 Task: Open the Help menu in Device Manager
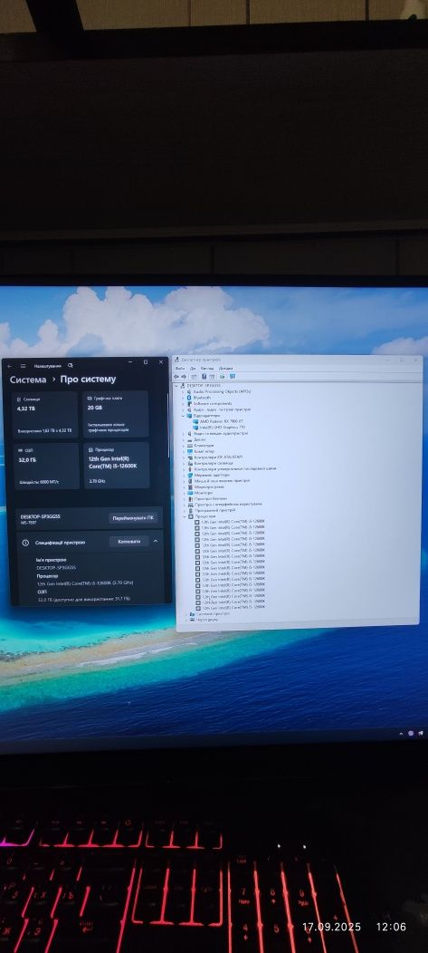[226, 369]
